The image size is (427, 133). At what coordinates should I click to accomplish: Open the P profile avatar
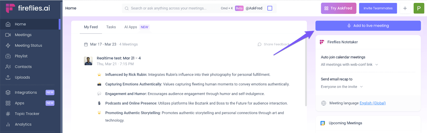point(419,8)
